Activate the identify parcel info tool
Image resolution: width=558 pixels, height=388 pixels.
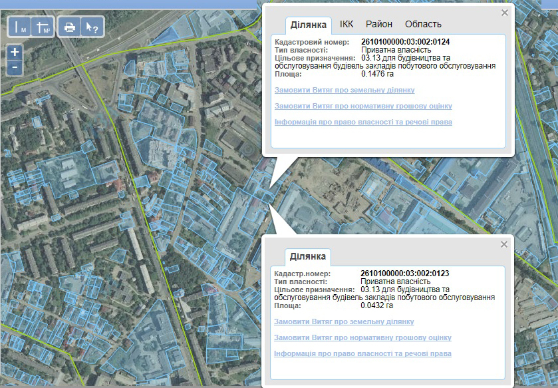(x=91, y=27)
